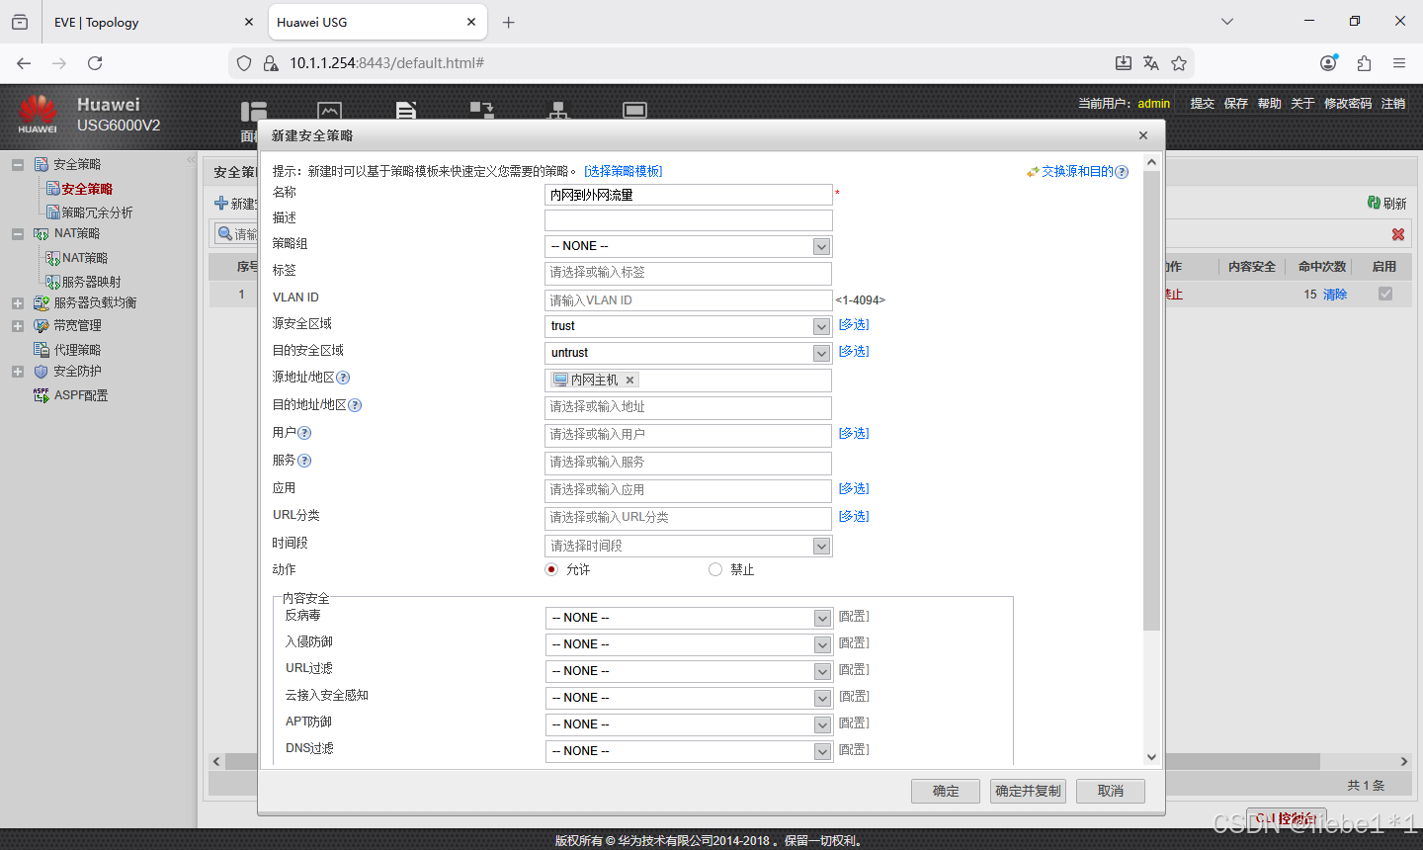The image size is (1423, 850).
Task: Click the 描述 description input field
Action: pyautogui.click(x=688, y=219)
